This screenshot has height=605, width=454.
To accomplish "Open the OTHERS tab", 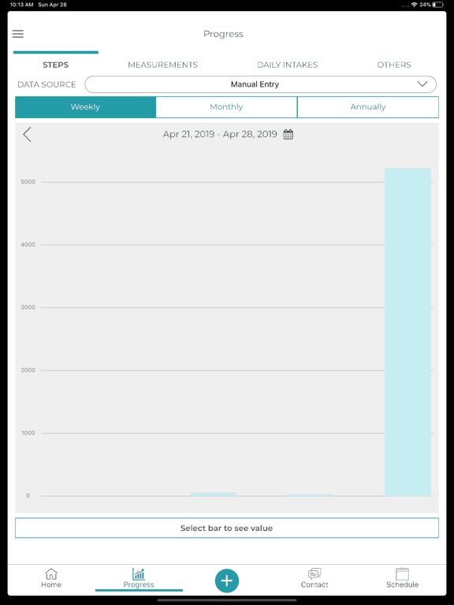I will [x=394, y=65].
